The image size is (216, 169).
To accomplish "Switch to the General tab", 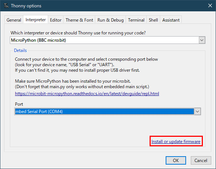I will [x=14, y=20].
